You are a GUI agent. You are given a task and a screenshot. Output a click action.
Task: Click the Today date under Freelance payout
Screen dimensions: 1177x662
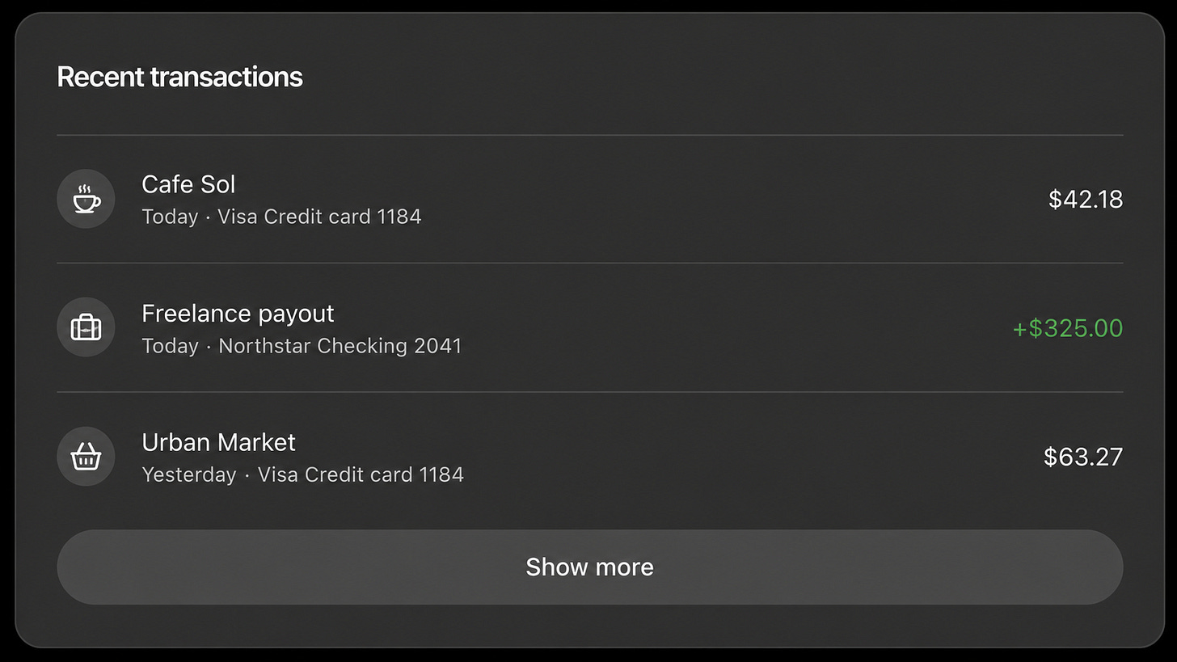[x=170, y=346]
